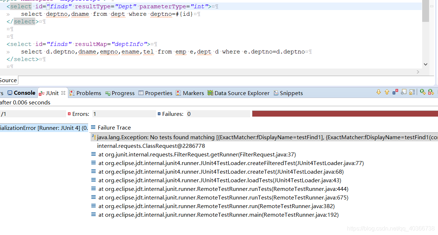The width and height of the screenshot is (438, 235).
Task: Select the initializationError test entry
Action: [x=44, y=128]
